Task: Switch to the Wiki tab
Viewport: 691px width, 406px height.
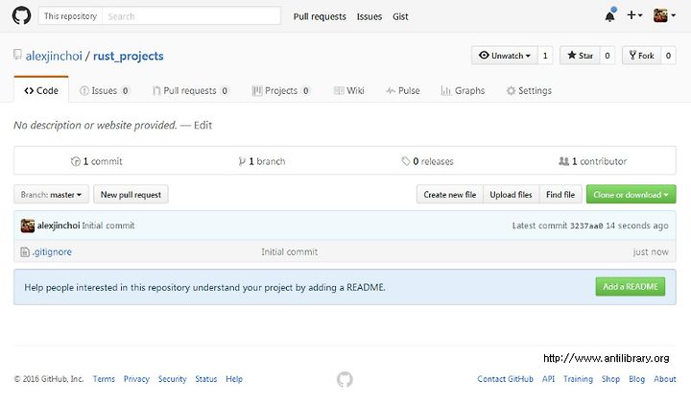Action: pyautogui.click(x=349, y=90)
